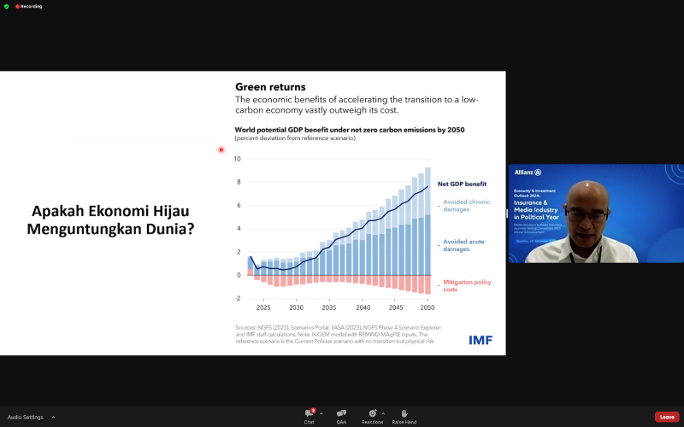Viewport: 684px width, 427px height.
Task: Click the Allianz logo in speaker video
Action: [528, 173]
